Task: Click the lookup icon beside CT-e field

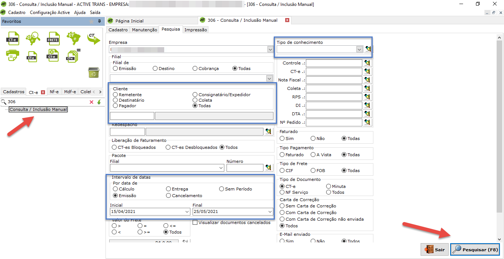Action: [367, 71]
